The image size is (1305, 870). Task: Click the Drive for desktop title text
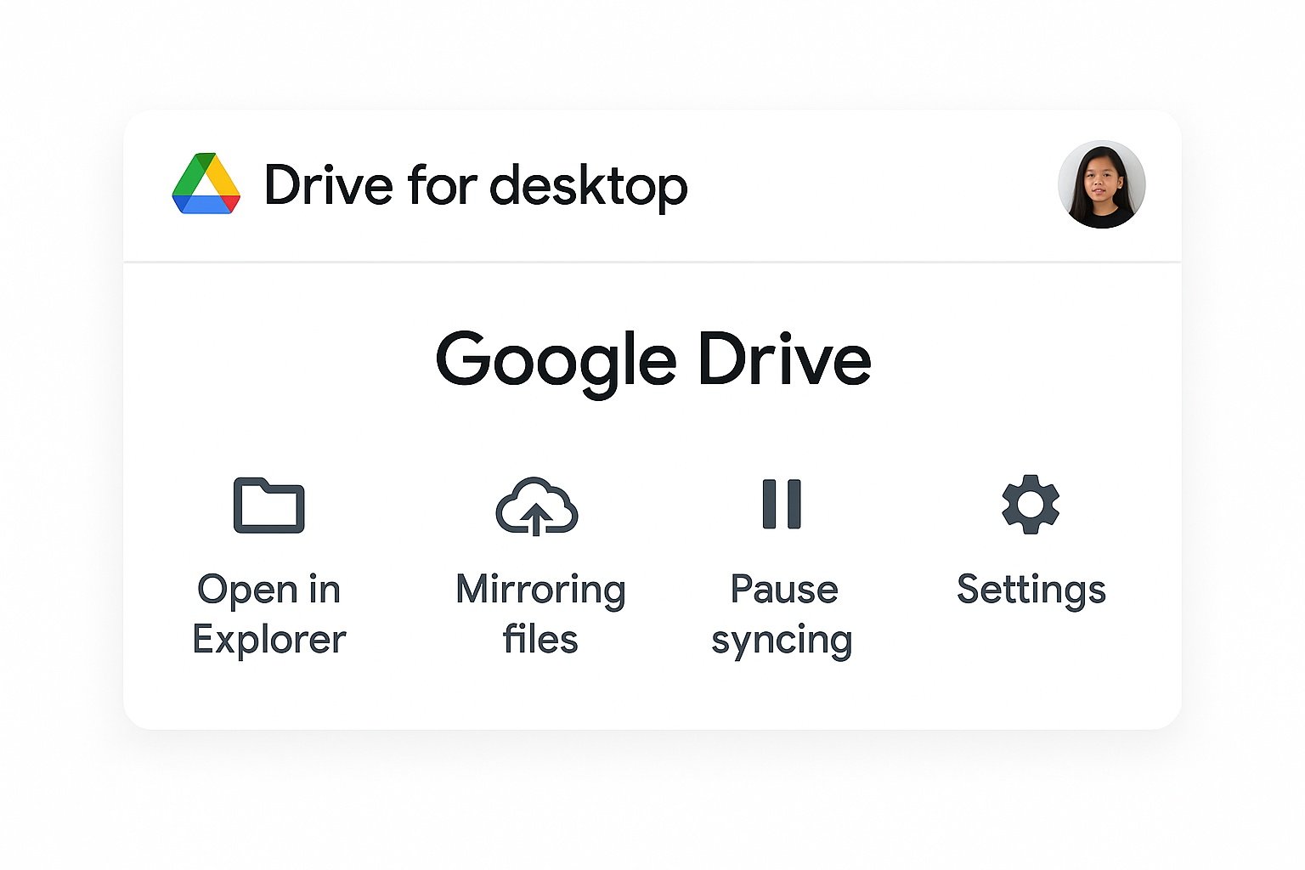[x=476, y=184]
